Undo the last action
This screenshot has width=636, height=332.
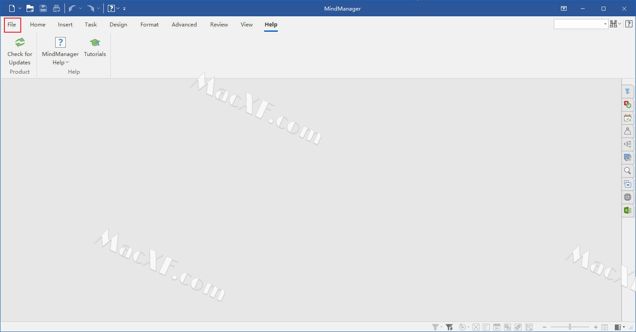point(72,8)
